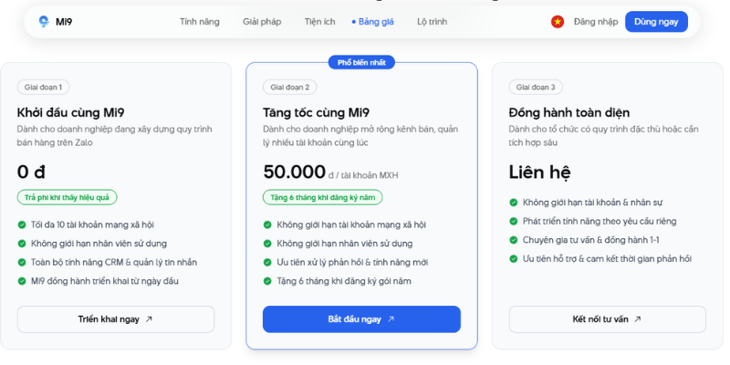
Task: Click checkmark next to 'Tặng 6 tháng khi đăng ký gói năm'
Action: (268, 281)
